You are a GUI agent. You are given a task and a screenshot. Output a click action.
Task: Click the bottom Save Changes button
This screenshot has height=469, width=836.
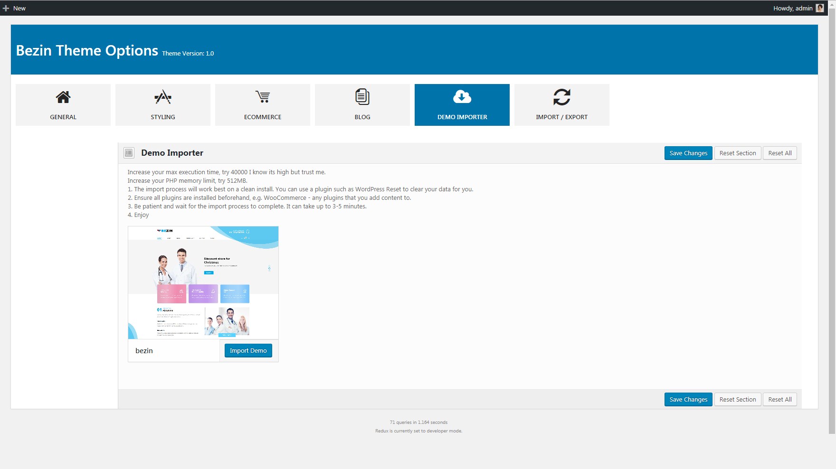point(688,399)
